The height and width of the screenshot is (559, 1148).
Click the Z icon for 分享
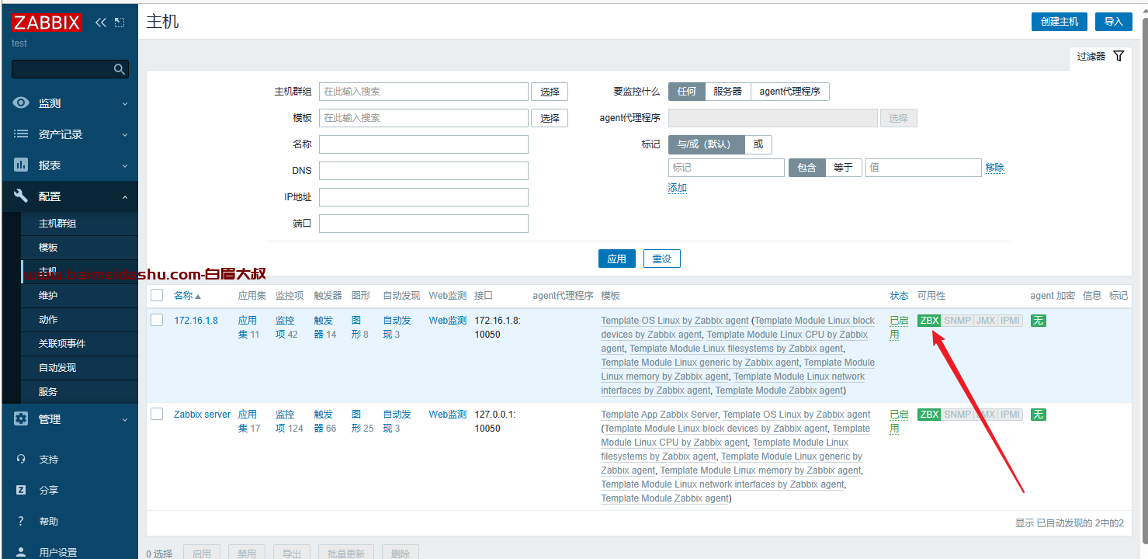(21, 491)
